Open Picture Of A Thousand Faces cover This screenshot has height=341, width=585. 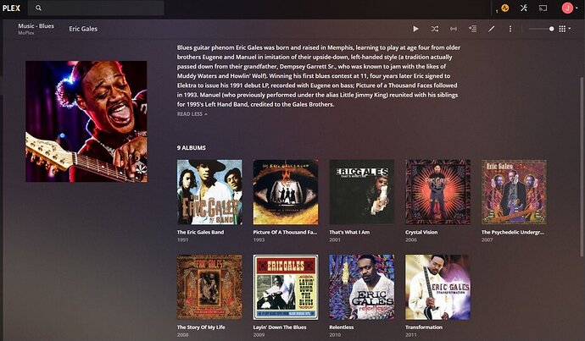[286, 192]
